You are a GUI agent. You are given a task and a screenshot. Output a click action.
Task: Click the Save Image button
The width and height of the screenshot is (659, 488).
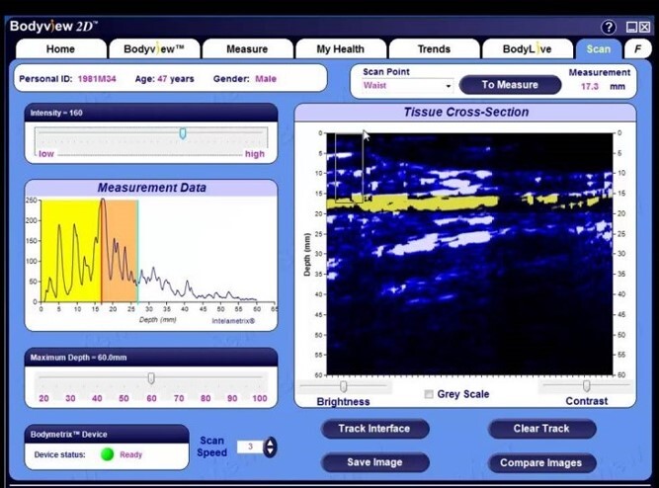(x=374, y=462)
